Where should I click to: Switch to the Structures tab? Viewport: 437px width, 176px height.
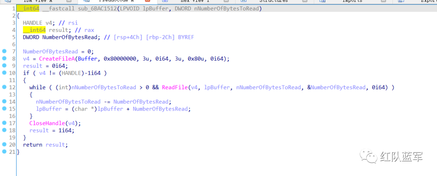click(x=274, y=1)
